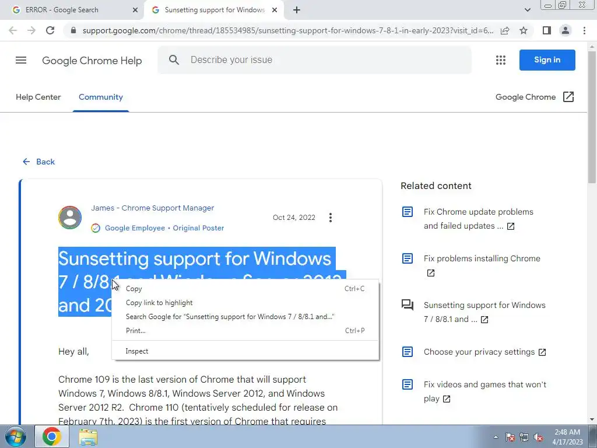Go Back to the community list
Image resolution: width=597 pixels, height=448 pixels.
39,162
